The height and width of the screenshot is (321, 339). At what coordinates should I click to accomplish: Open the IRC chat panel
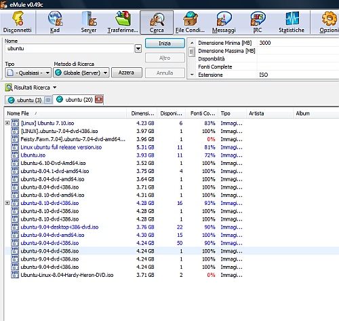[x=258, y=22]
